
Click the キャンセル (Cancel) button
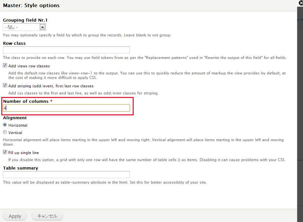(x=47, y=216)
